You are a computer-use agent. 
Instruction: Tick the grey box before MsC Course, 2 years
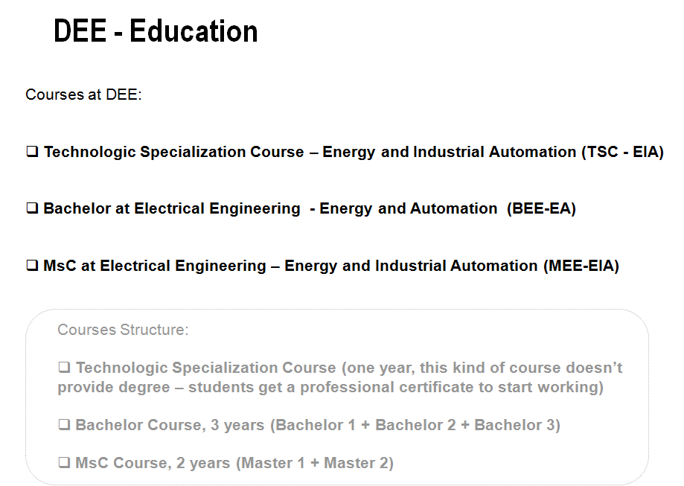pyautogui.click(x=64, y=463)
